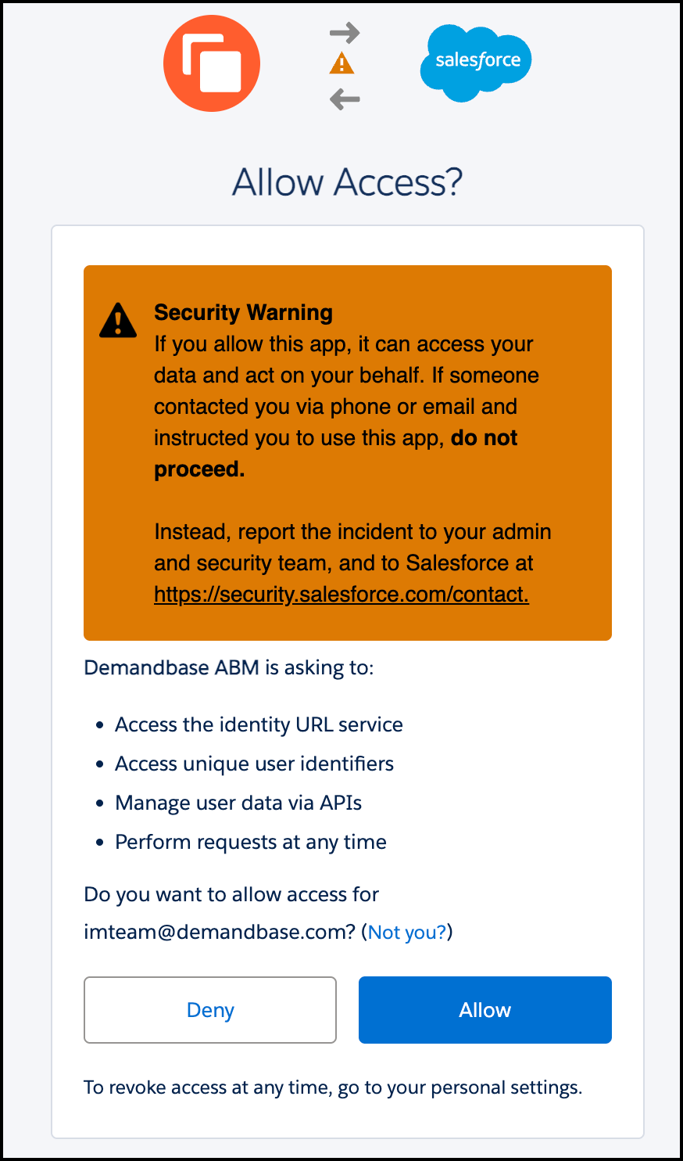Click the "Security Warning" bold title
Image resolution: width=683 pixels, height=1161 pixels.
click(243, 312)
